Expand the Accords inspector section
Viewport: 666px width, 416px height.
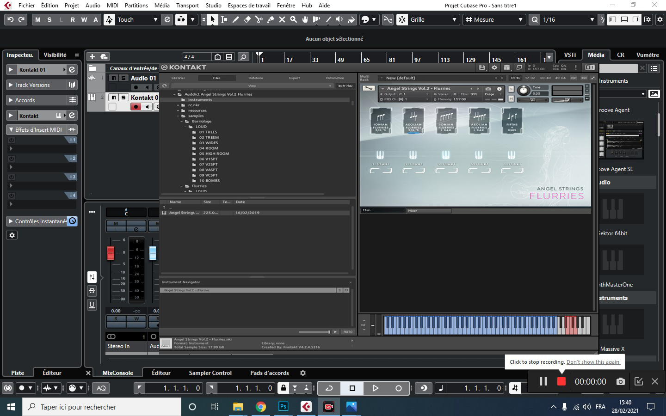click(x=11, y=100)
